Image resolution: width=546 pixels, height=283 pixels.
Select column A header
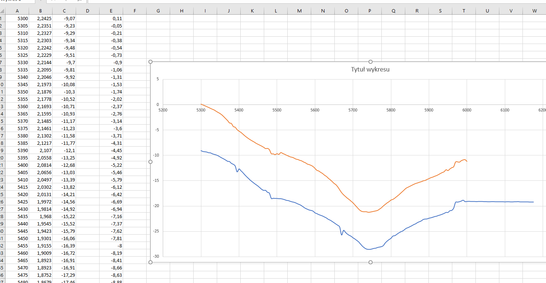tap(17, 11)
